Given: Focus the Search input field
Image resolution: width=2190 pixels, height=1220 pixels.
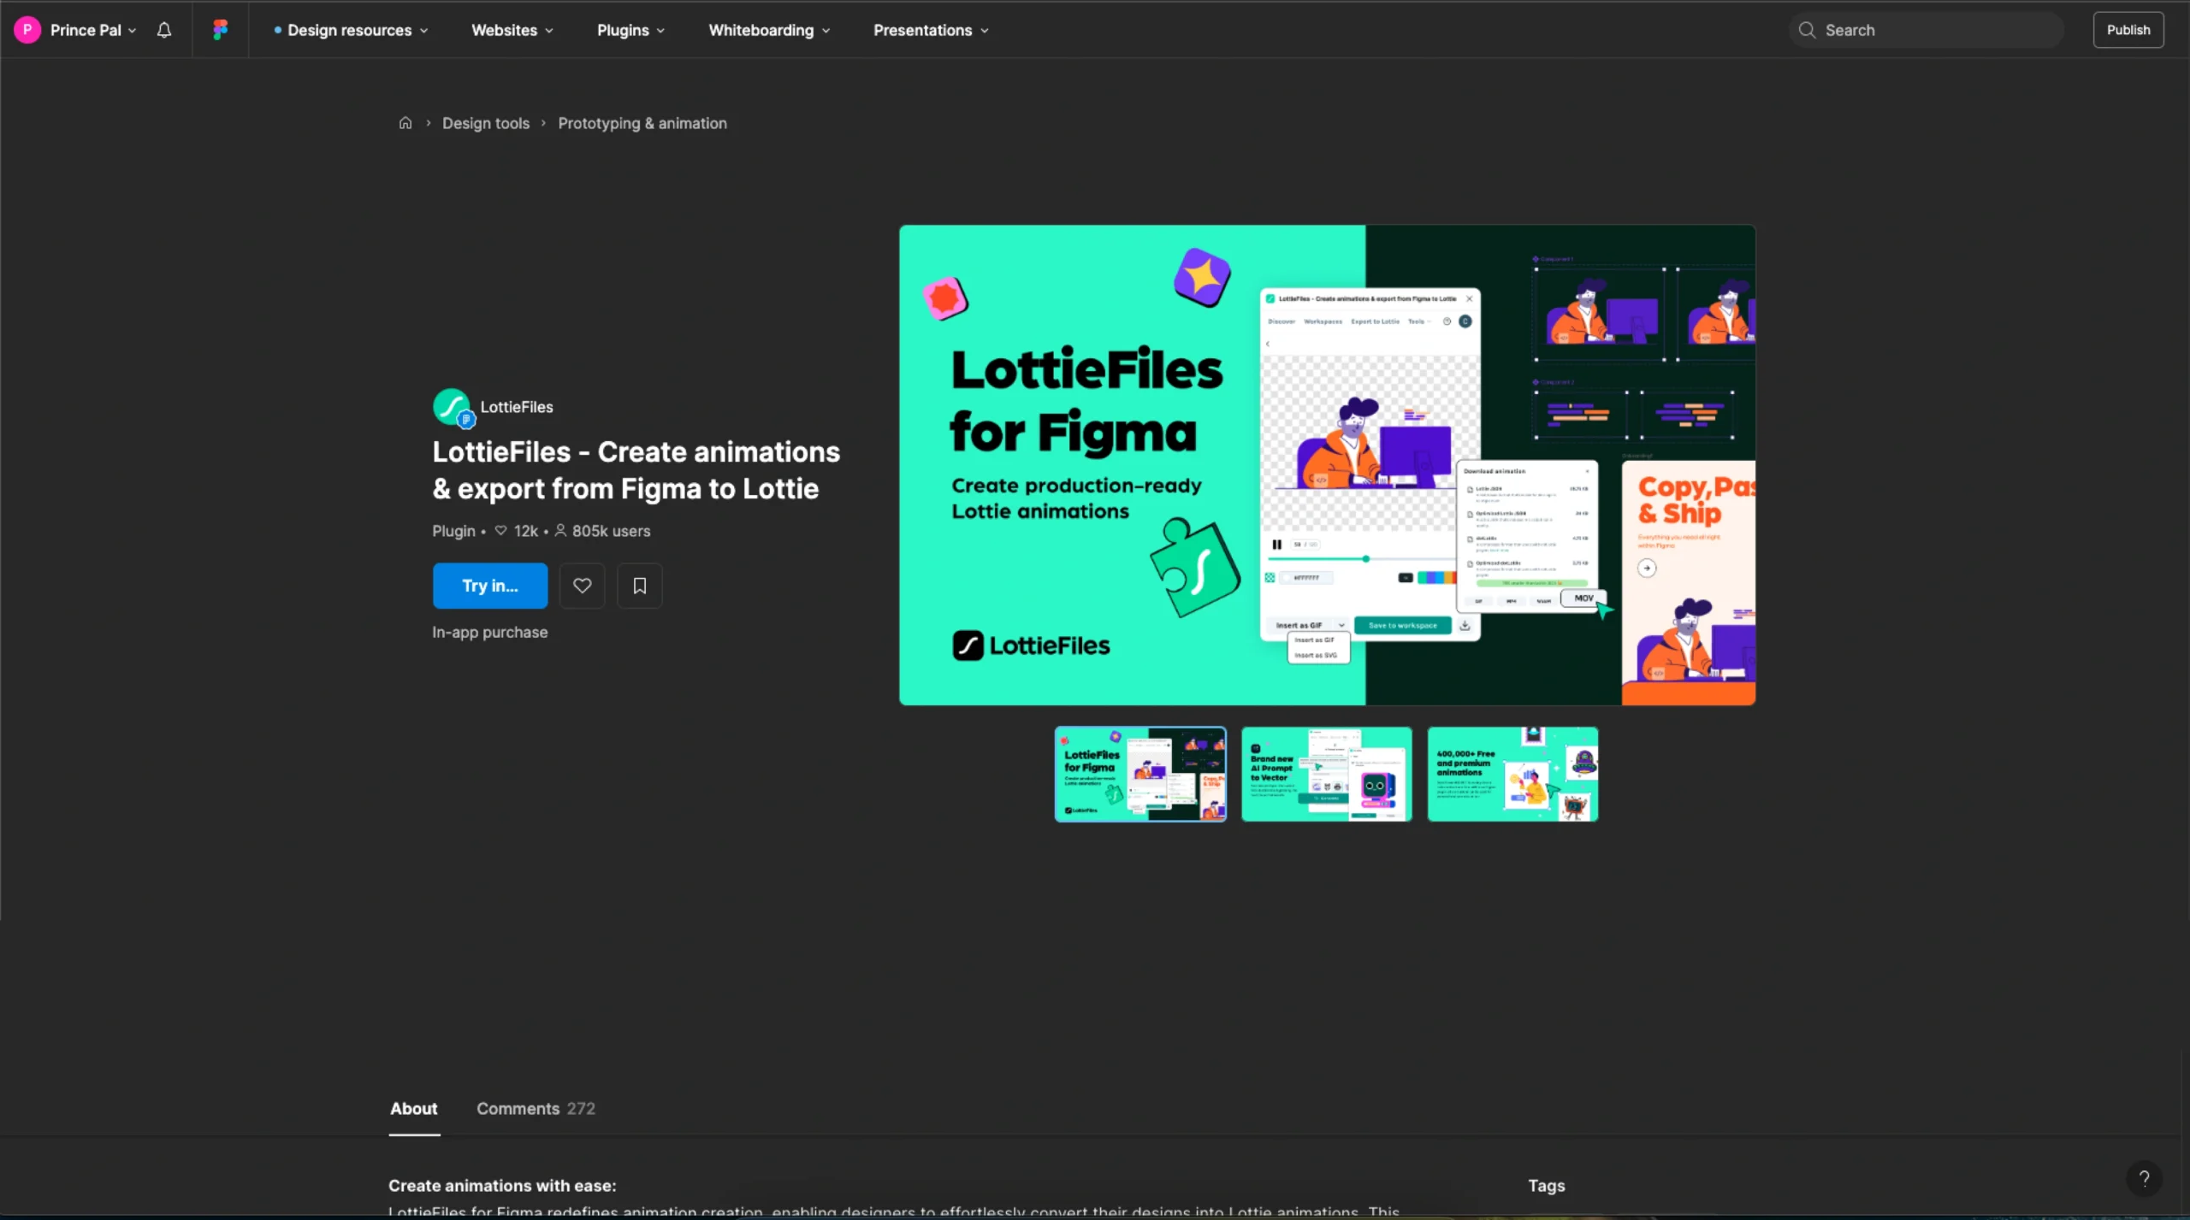Looking at the screenshot, I should [1926, 30].
